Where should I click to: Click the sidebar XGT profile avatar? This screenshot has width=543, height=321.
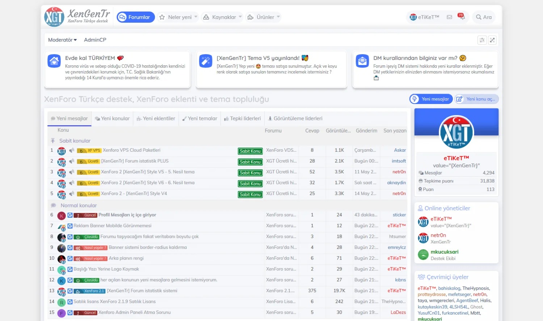[x=456, y=133]
